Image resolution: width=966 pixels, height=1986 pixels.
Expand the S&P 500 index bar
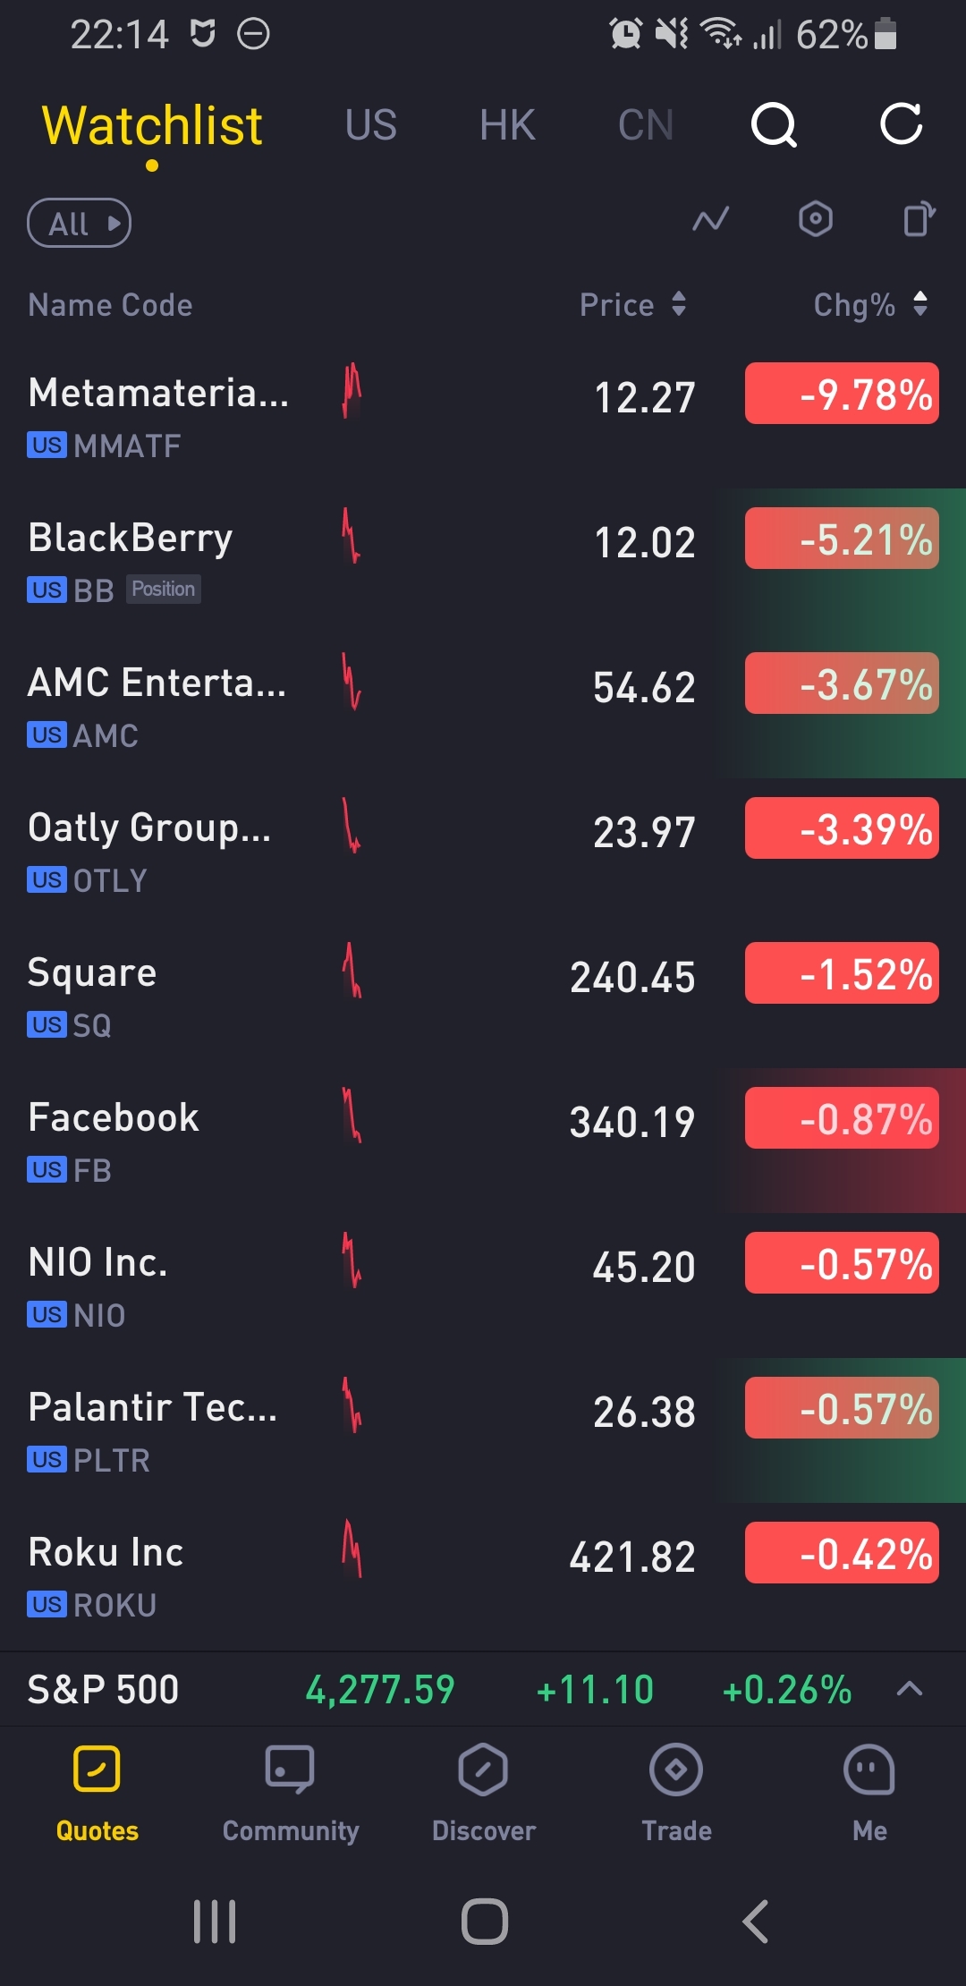(x=910, y=1689)
